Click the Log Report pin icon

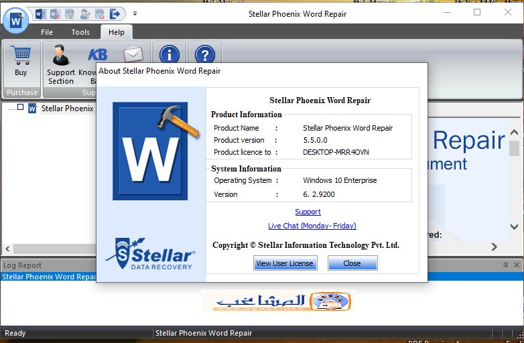pyautogui.click(x=505, y=265)
